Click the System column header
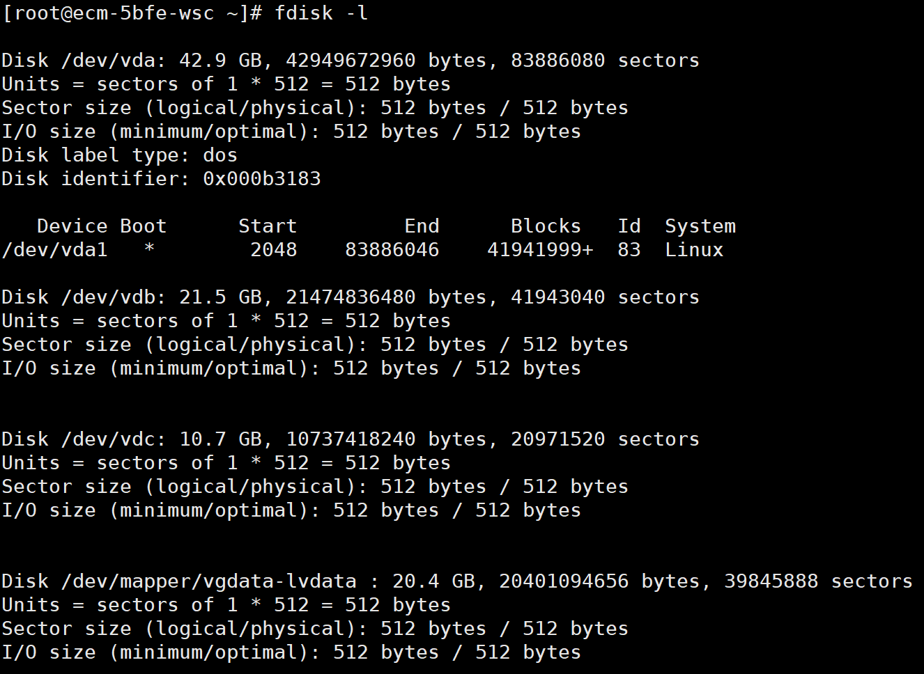The width and height of the screenshot is (924, 674). [x=700, y=226]
